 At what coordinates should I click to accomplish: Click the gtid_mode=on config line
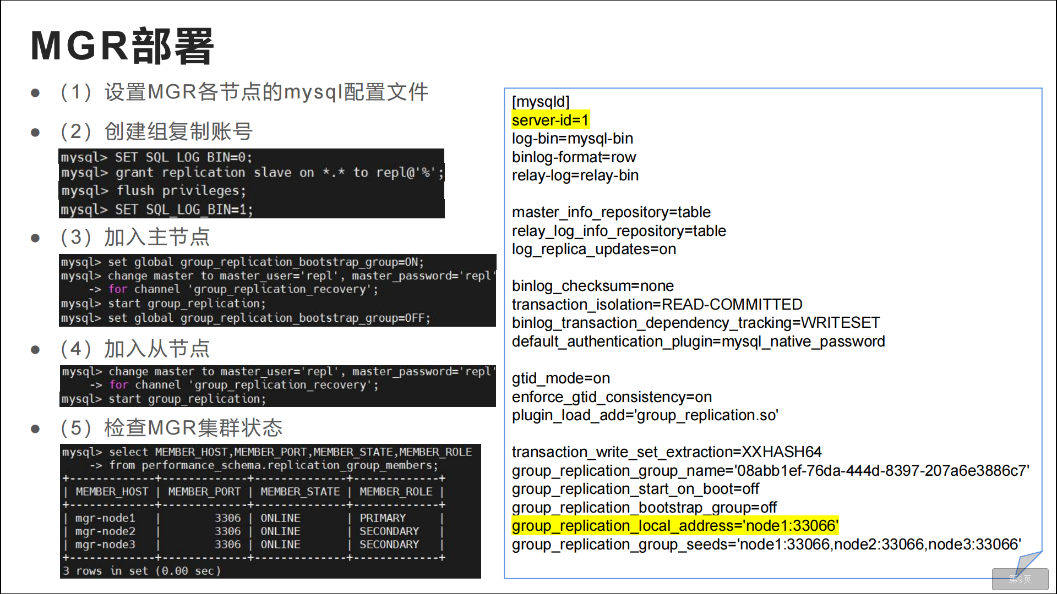(560, 378)
